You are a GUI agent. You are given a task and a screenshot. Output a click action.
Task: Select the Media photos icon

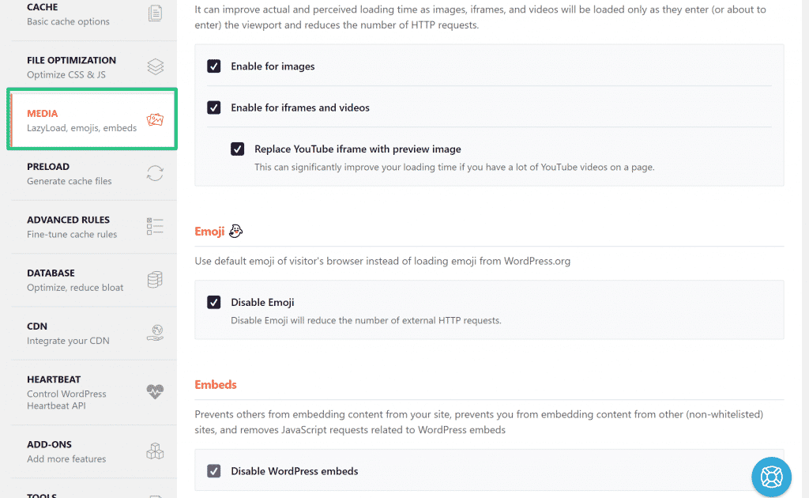155,119
